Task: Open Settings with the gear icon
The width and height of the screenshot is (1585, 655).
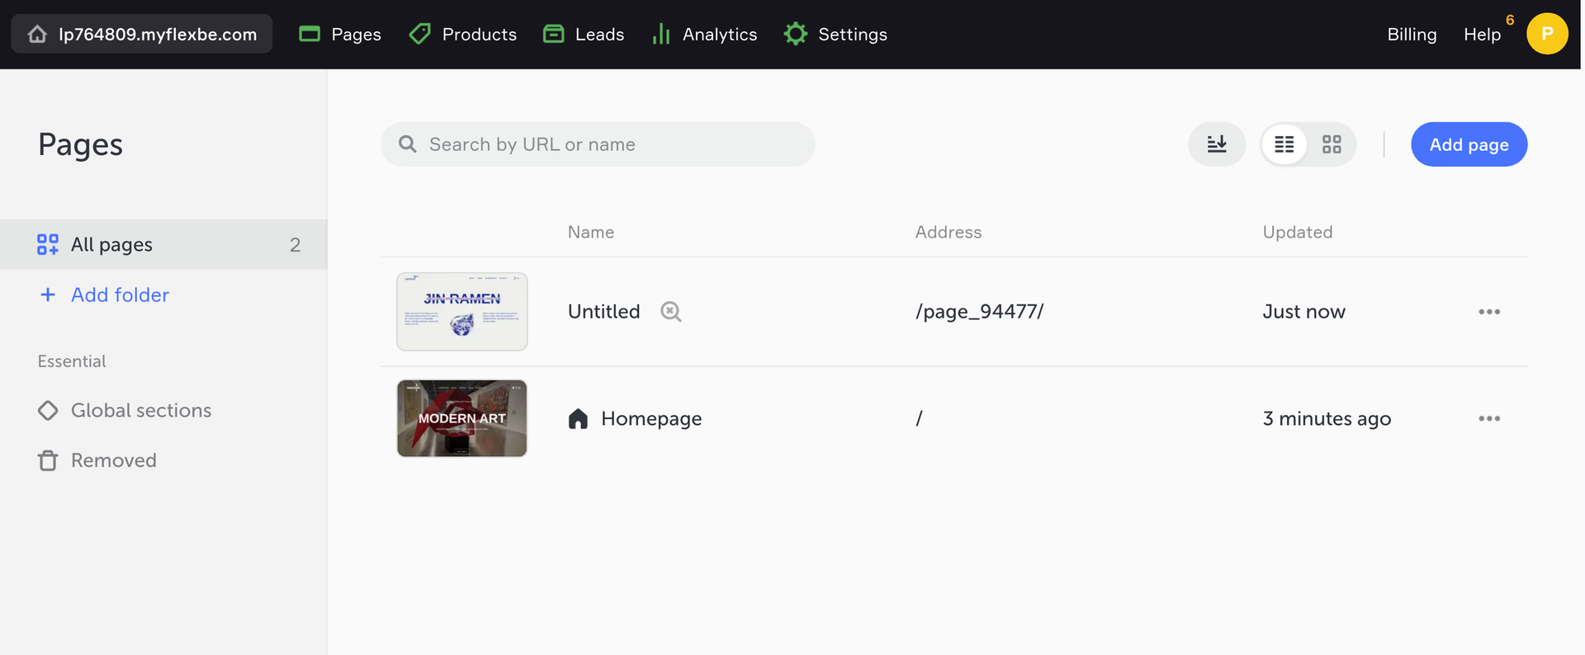Action: tap(835, 35)
